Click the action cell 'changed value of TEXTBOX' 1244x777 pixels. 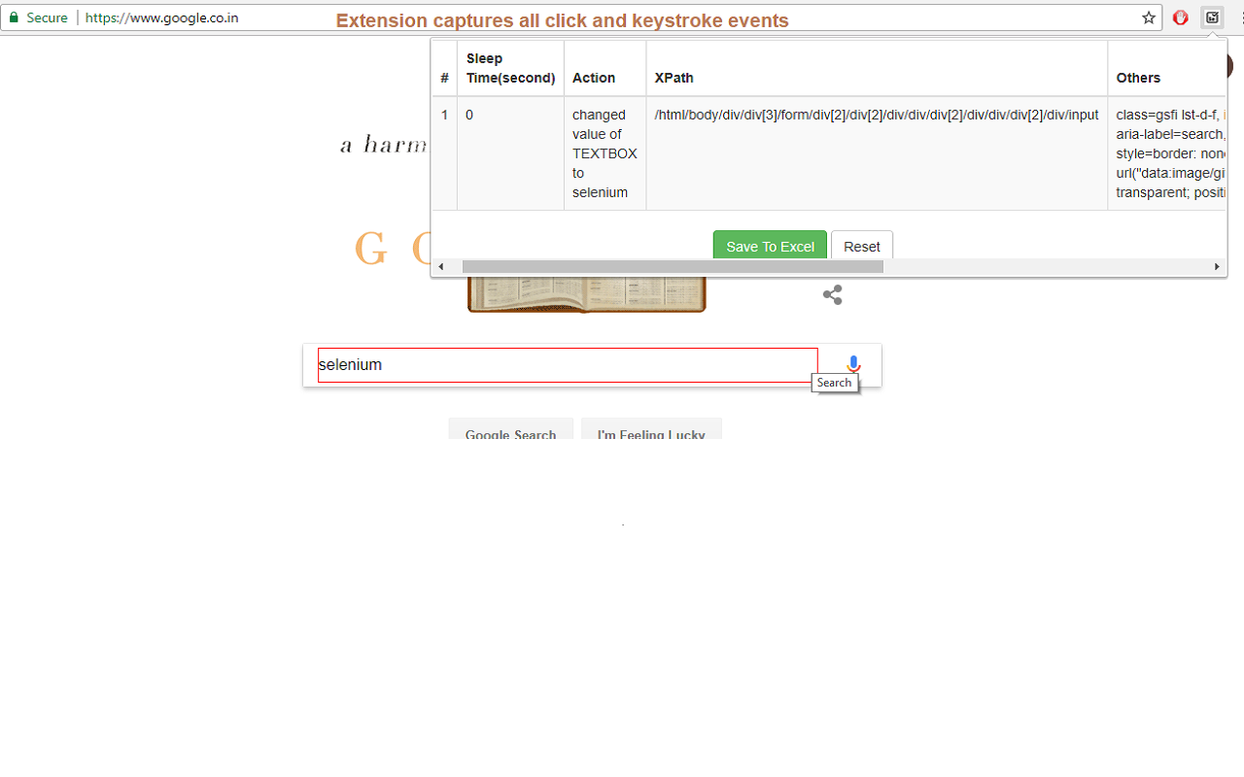point(605,153)
